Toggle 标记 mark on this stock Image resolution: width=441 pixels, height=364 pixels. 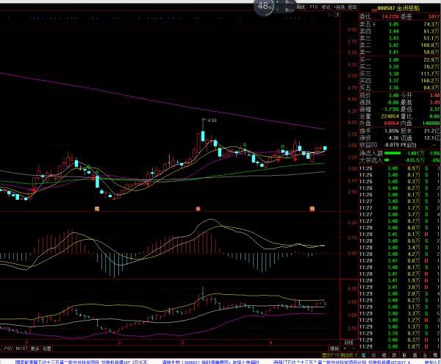pyautogui.click(x=326, y=5)
